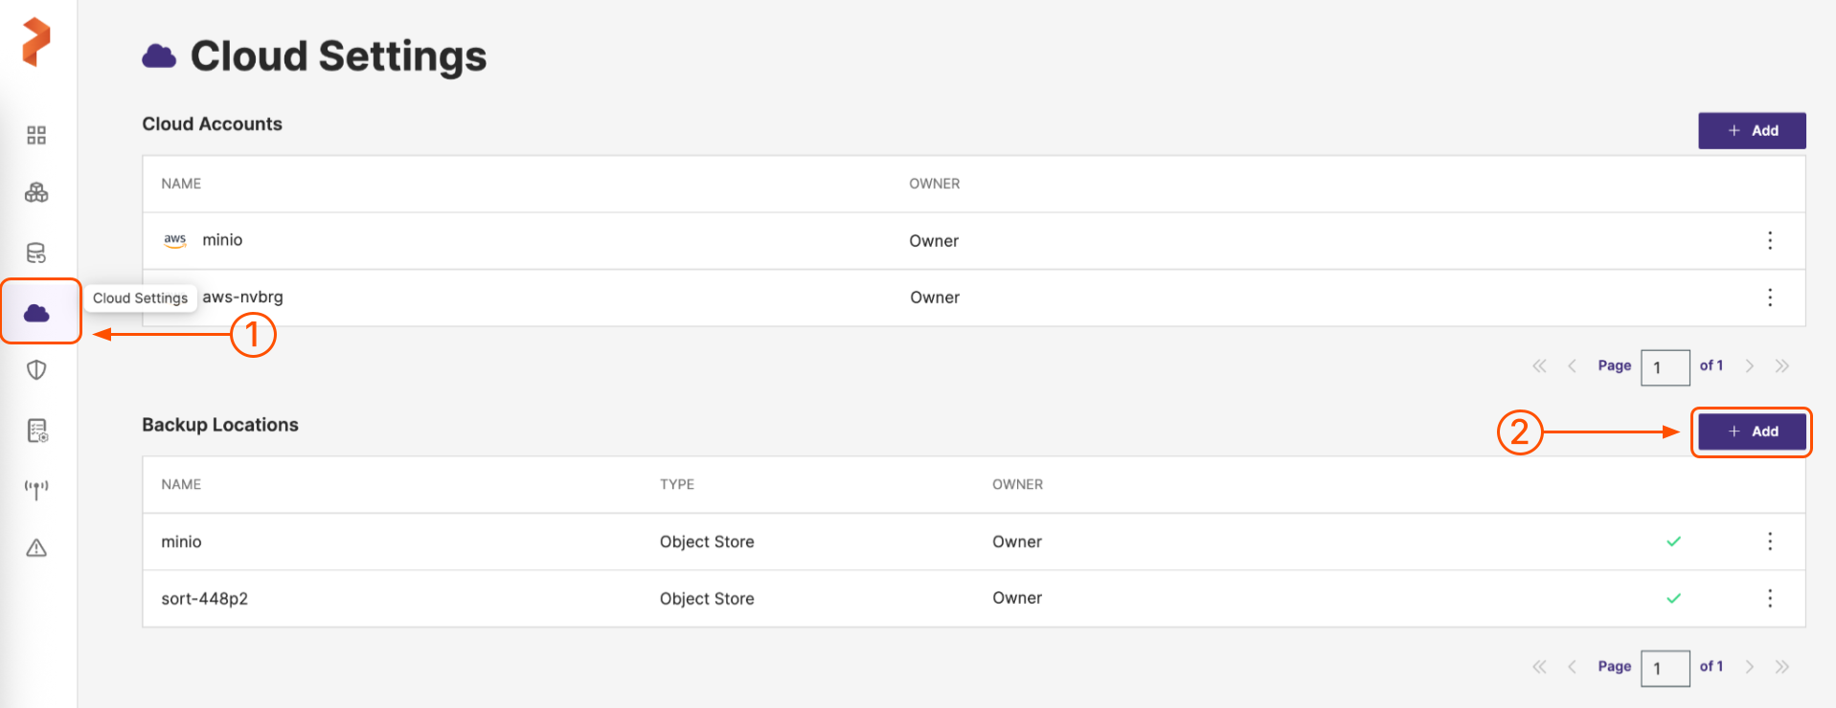Go to next page of Cloud Accounts
Viewport: 1836px width, 708px height.
[1749, 366]
